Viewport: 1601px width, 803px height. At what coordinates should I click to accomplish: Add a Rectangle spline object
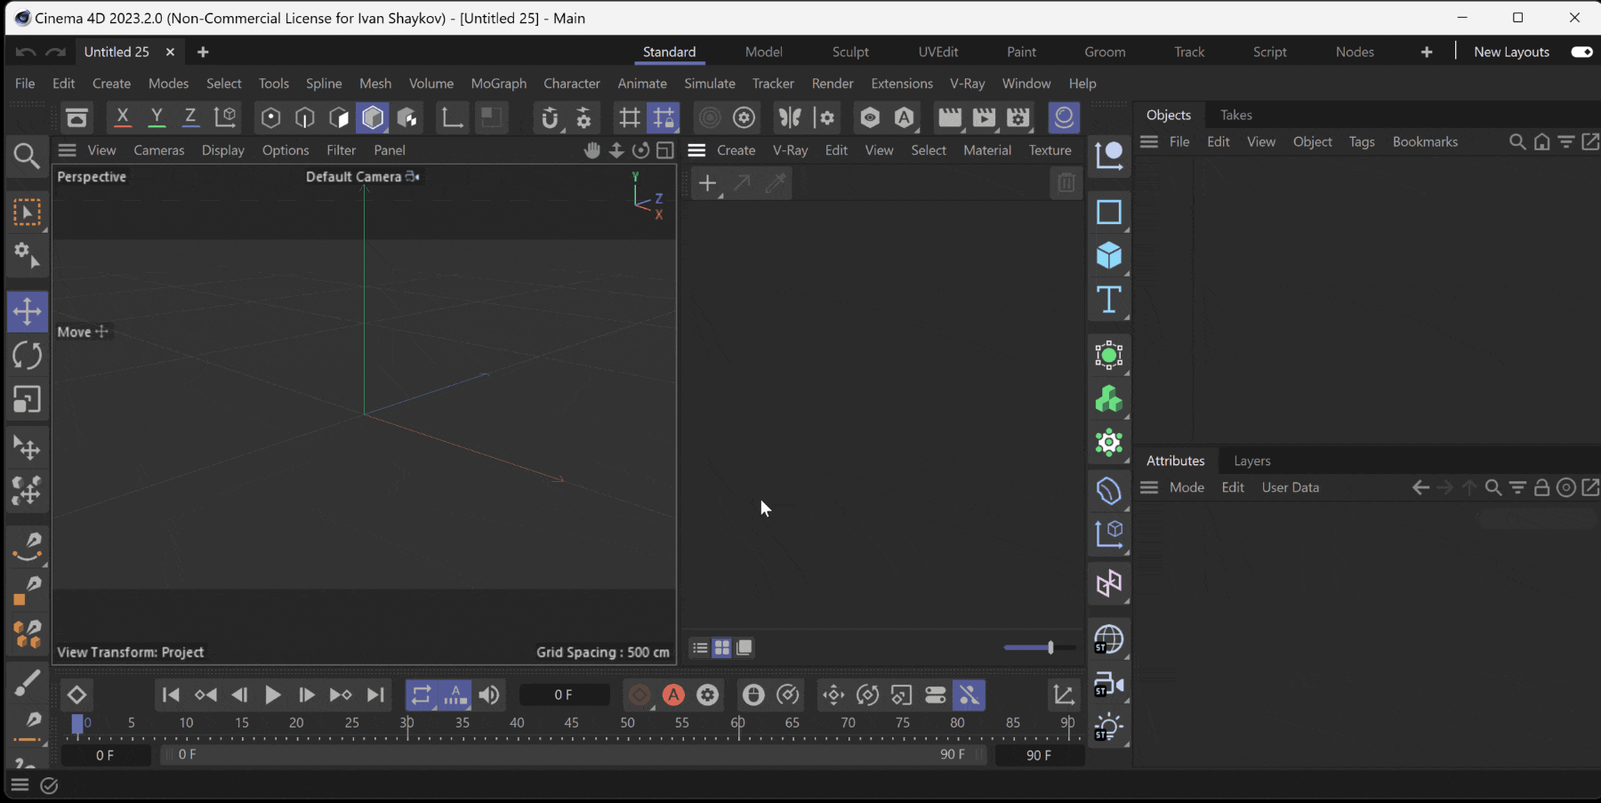pyautogui.click(x=1108, y=212)
